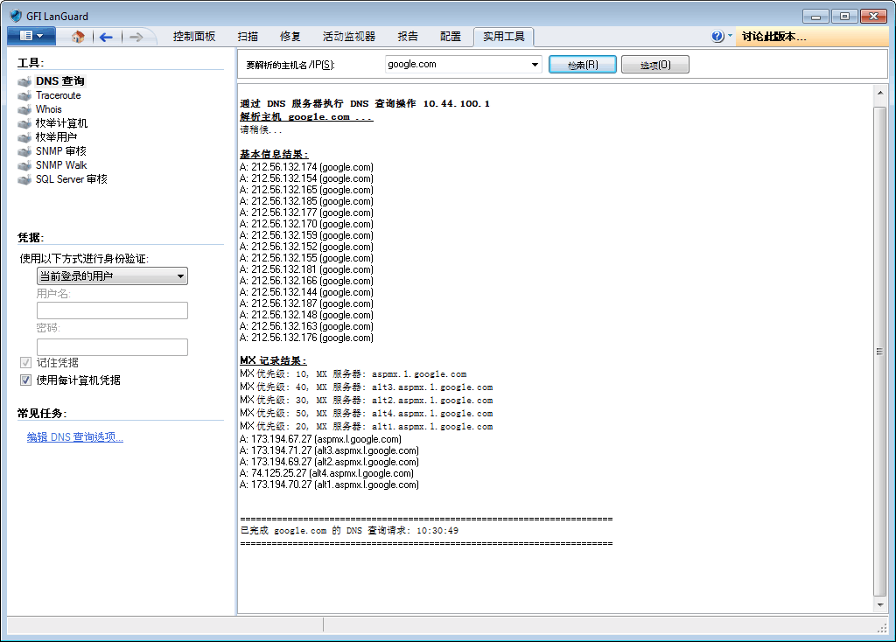Screen dimensions: 896x642
Task: Open the blue main application menu dropdown
Action: tap(31, 36)
